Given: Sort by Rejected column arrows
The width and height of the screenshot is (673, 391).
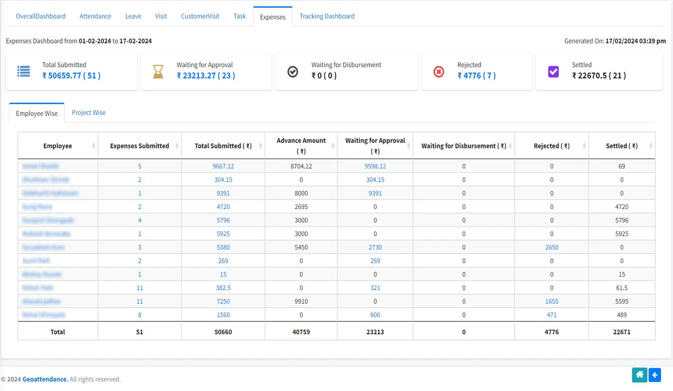Looking at the screenshot, I should 584,146.
